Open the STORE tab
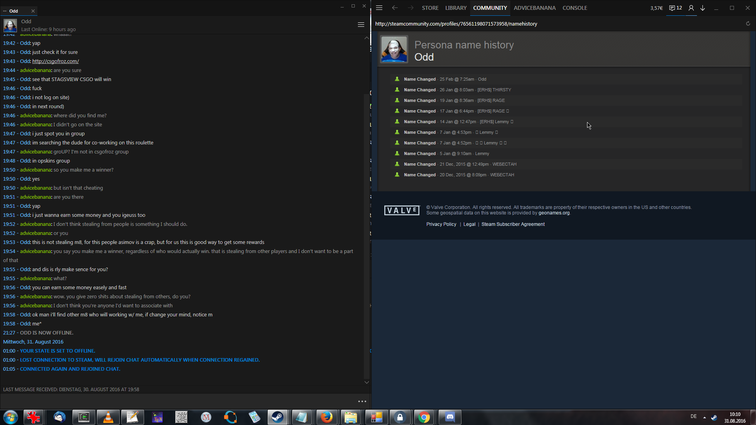The height and width of the screenshot is (425, 756). (430, 8)
